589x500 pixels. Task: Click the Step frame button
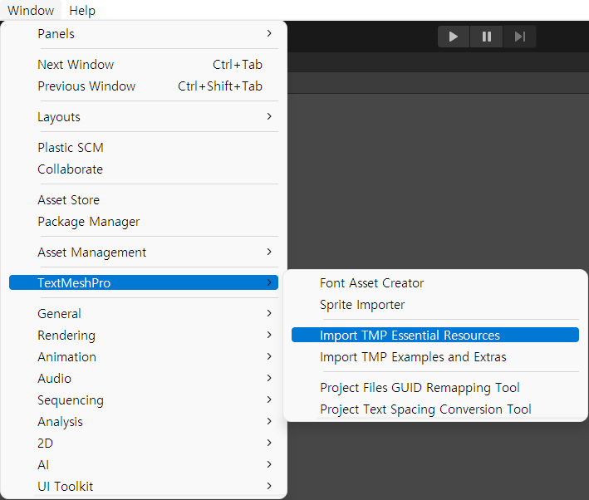point(519,37)
